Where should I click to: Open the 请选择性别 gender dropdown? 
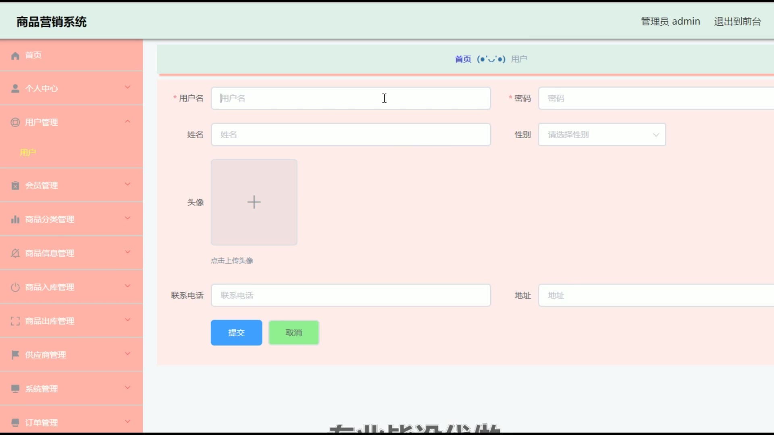pyautogui.click(x=601, y=135)
